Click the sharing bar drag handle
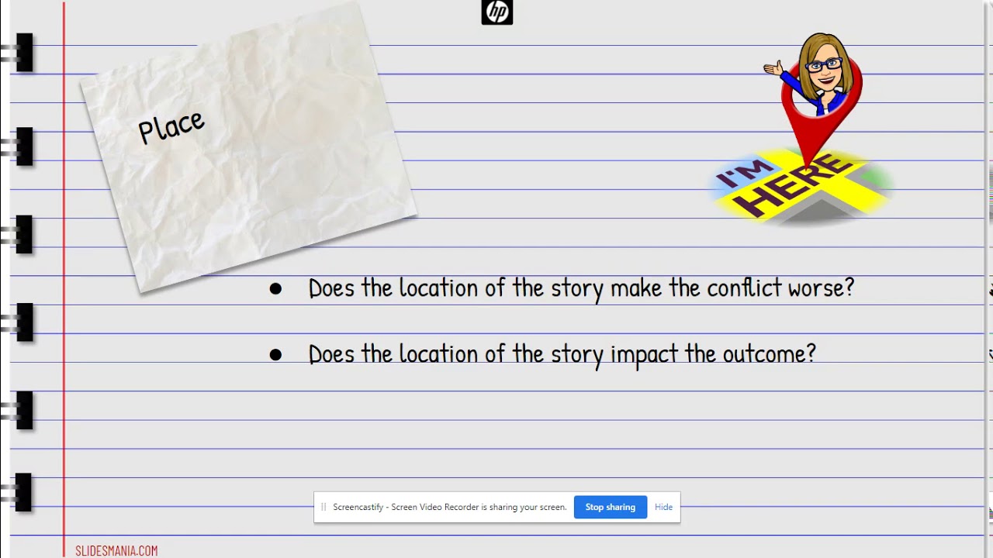 coord(324,507)
